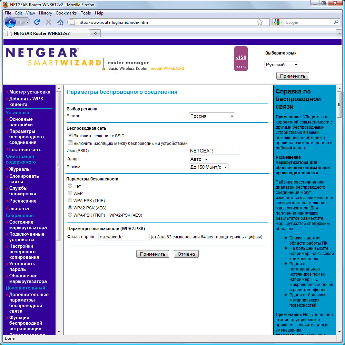Viewport: 345px width, 345px height.
Task: Open the history dropdown next to forward arrow
Action: point(27,22)
